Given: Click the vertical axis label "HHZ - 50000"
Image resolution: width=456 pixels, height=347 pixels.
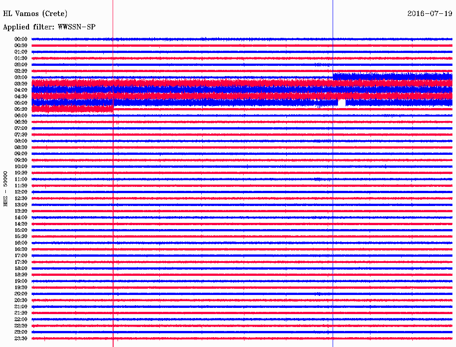Looking at the screenshot, I should click(5, 189).
